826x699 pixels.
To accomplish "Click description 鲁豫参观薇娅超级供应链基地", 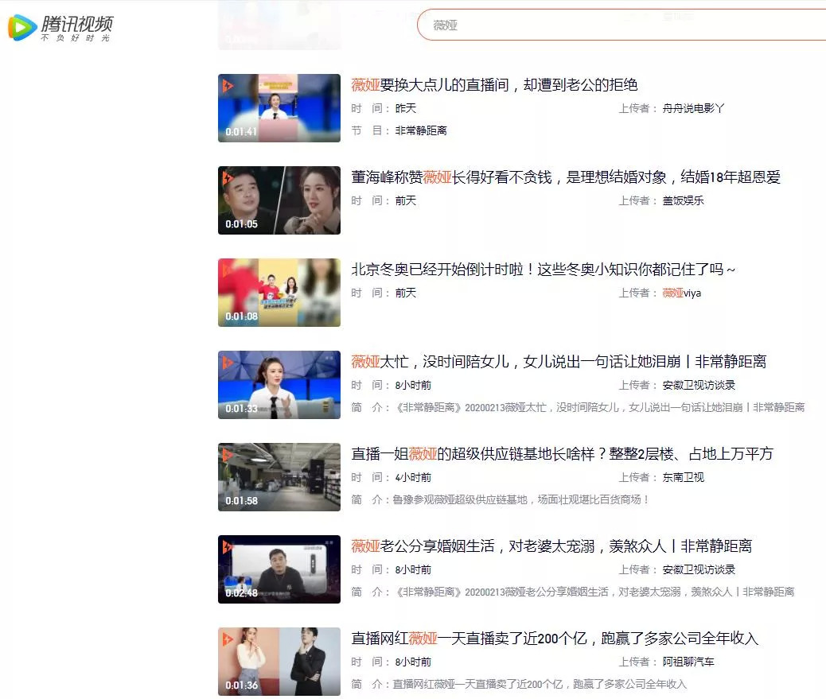I will click(x=520, y=499).
